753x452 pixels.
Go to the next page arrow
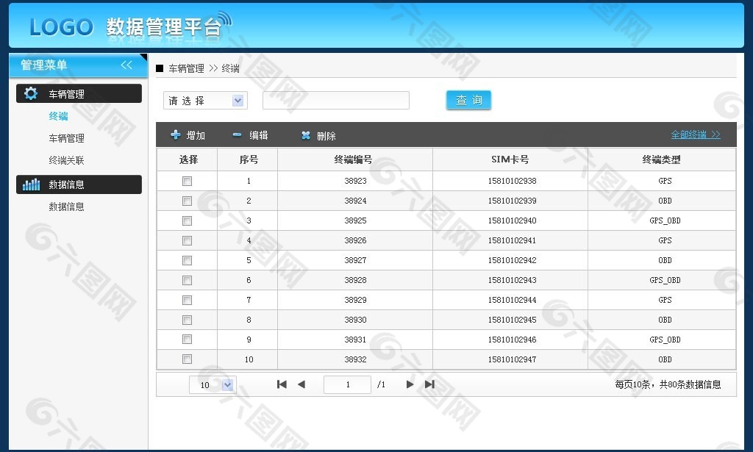410,384
